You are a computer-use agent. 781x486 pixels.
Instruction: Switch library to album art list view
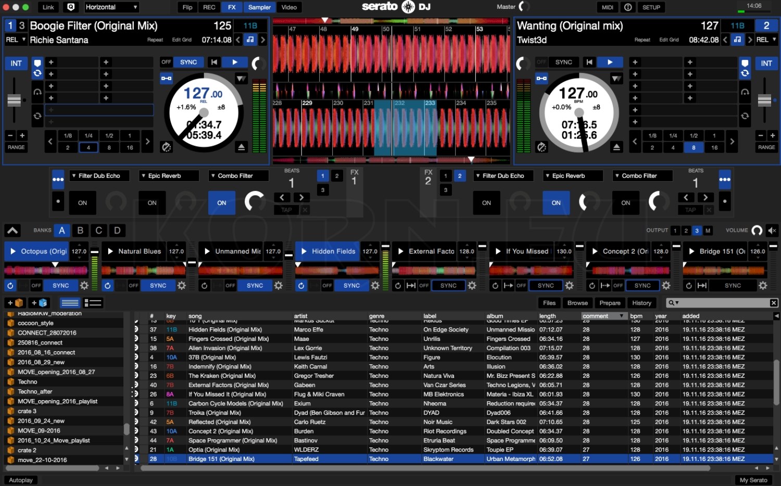(92, 302)
